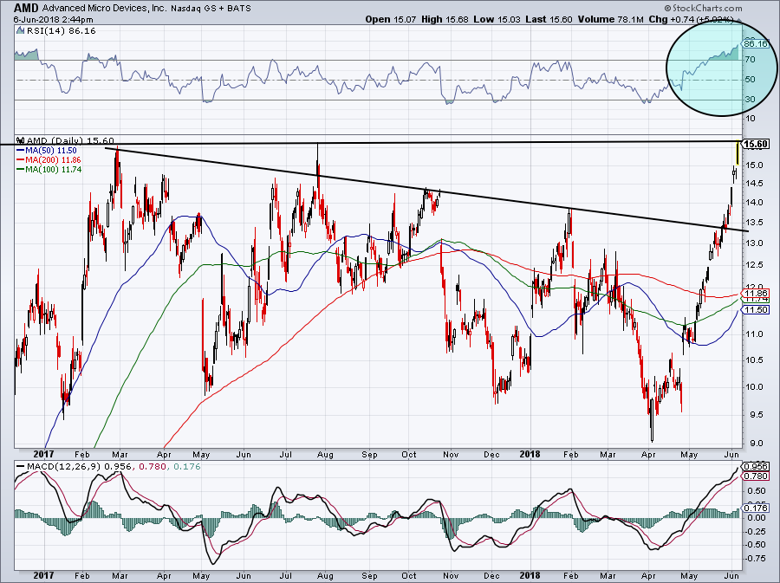Click the 13.0 label on price axis
The image size is (780, 583).
[753, 243]
